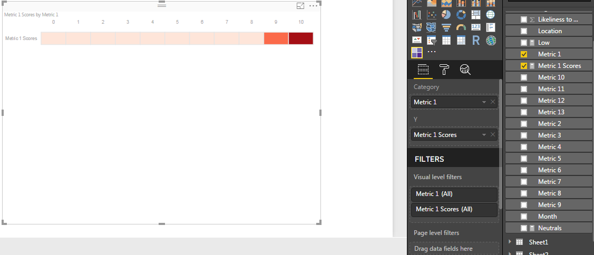Select the Scatter chart visualization

(x=432, y=15)
